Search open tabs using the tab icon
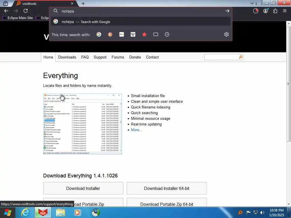 point(155,34)
